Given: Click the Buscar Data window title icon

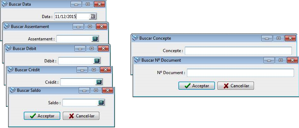Looking at the screenshot, I should [4, 4].
